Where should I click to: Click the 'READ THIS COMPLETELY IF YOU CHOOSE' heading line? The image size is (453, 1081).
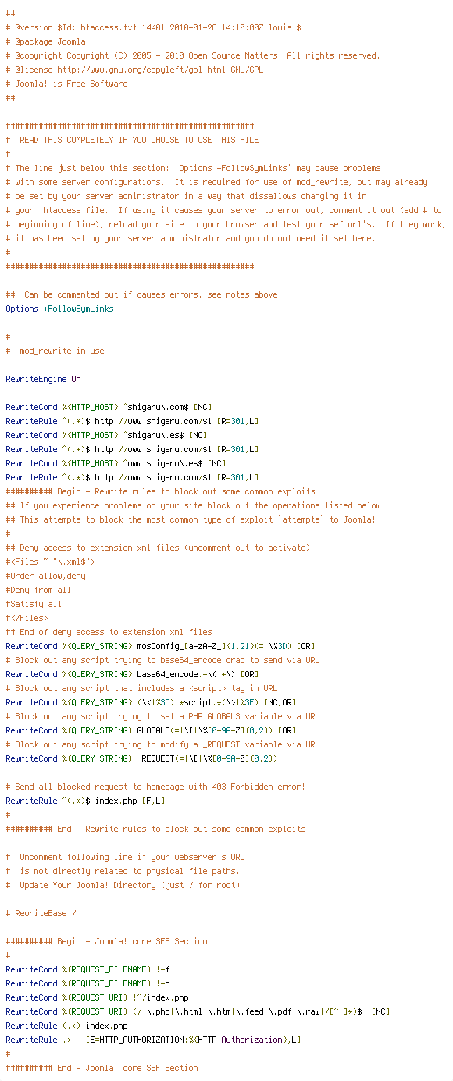132,140
